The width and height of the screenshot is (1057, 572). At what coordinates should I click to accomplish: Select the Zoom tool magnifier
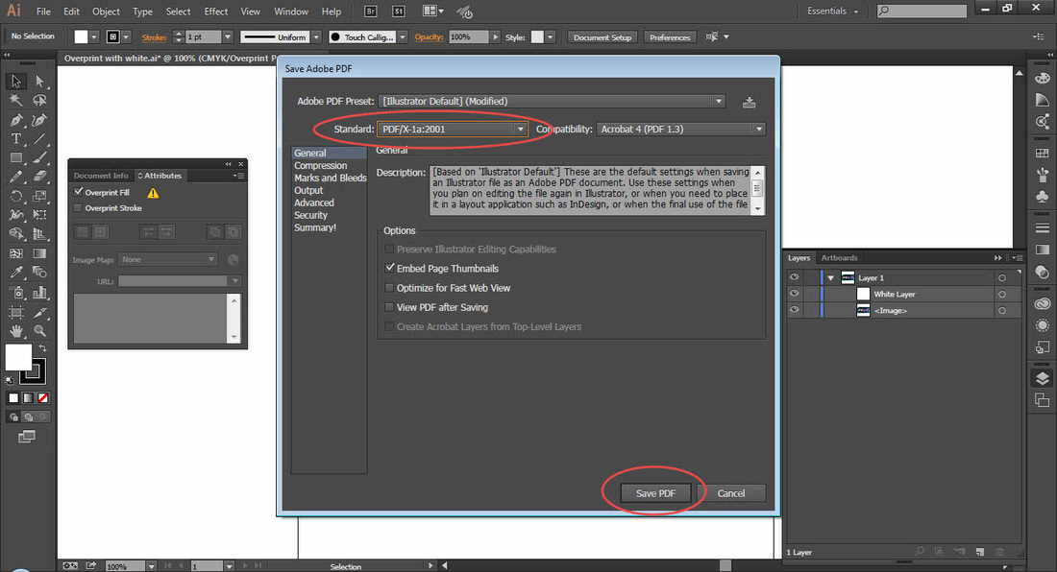(39, 330)
